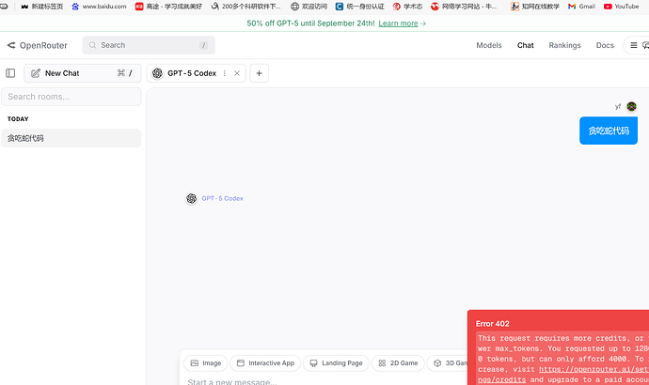Click GPT-5 Codex model name link in response
The height and width of the screenshot is (385, 649).
click(222, 198)
